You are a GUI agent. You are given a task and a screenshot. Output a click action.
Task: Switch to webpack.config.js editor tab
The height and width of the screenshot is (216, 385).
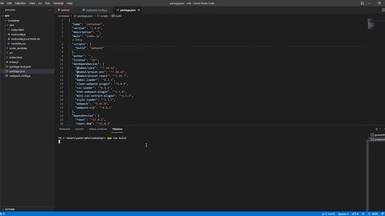pyautogui.click(x=96, y=10)
